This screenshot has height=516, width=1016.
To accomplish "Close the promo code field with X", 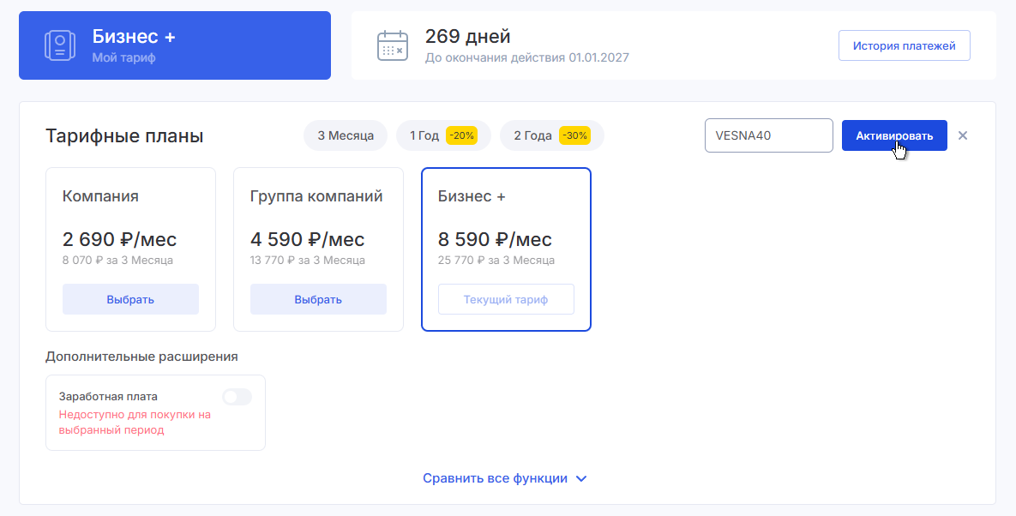I will pos(963,135).
